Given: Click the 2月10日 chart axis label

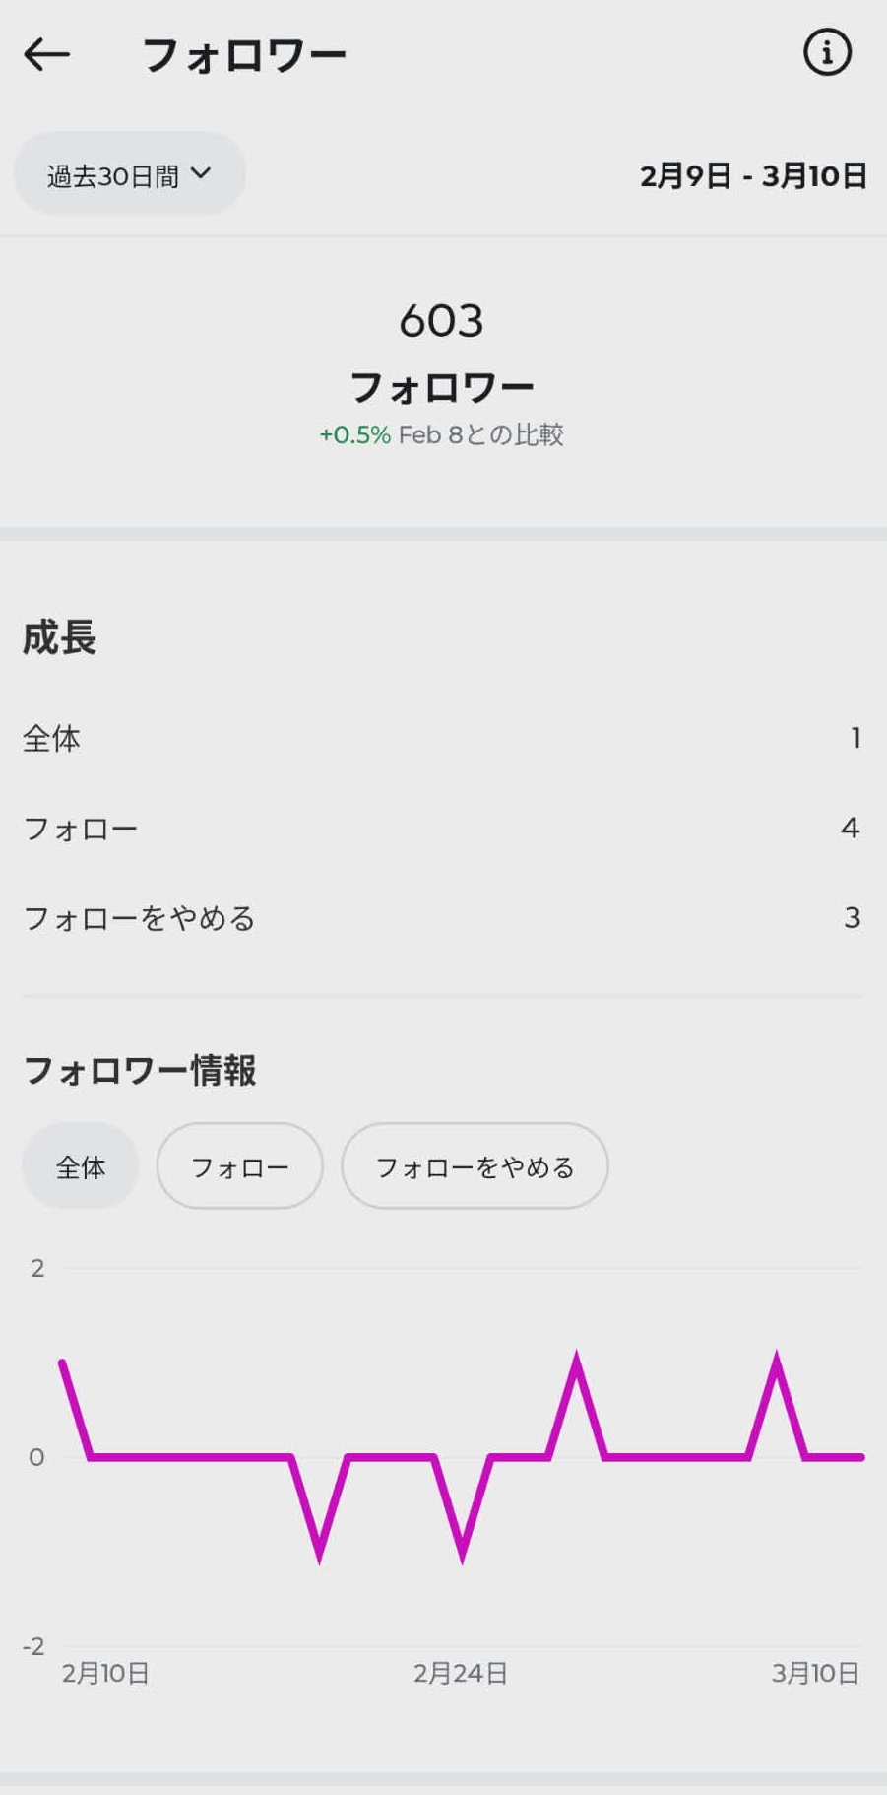Looking at the screenshot, I should (105, 1673).
